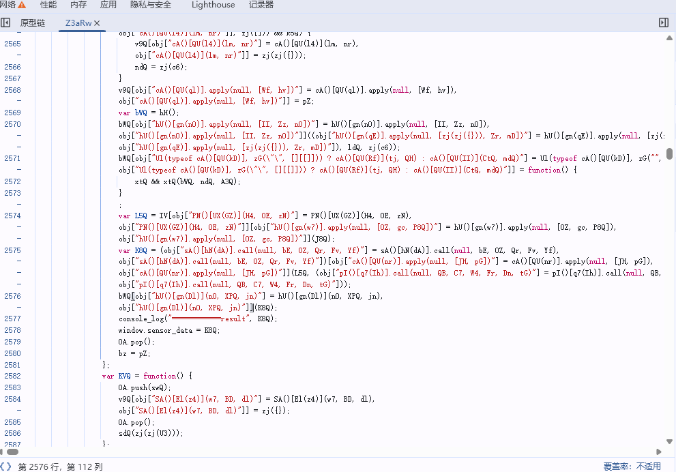Switch to the 性能 panel

[48, 5]
